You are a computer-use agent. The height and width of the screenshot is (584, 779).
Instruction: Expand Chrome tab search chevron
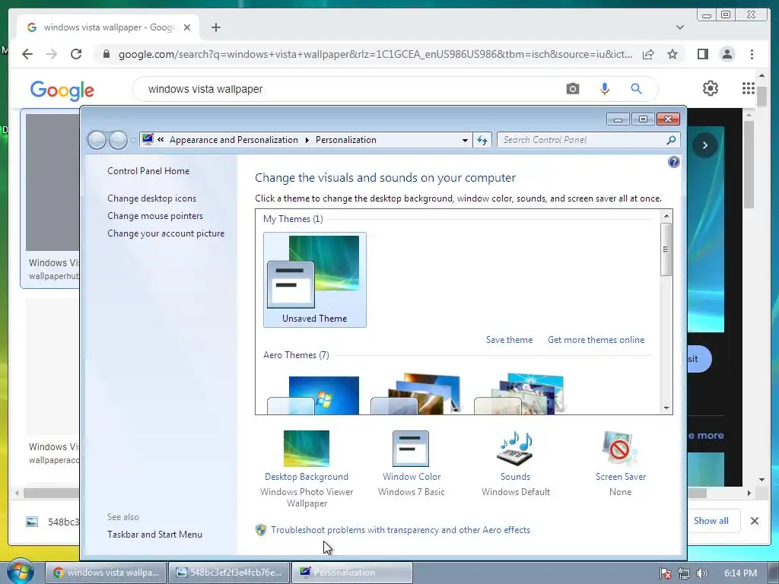point(680,27)
